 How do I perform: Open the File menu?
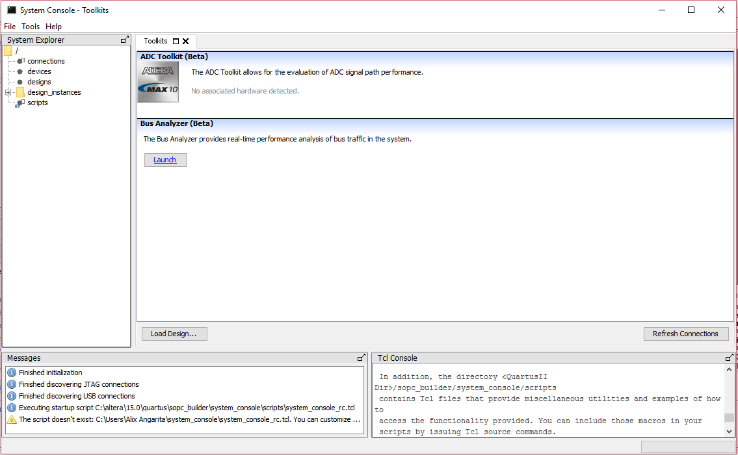[10, 27]
